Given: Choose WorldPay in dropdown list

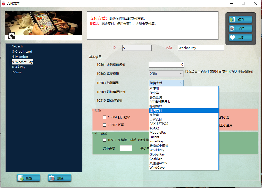Looking at the screenshot, I should [184, 150].
